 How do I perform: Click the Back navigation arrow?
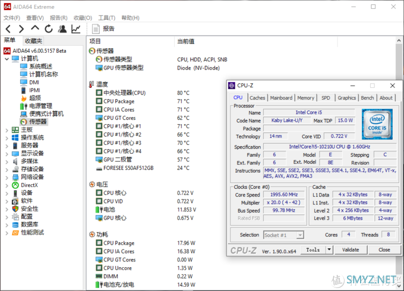(8, 29)
